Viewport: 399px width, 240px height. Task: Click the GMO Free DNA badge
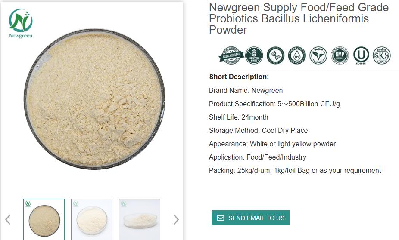click(275, 55)
